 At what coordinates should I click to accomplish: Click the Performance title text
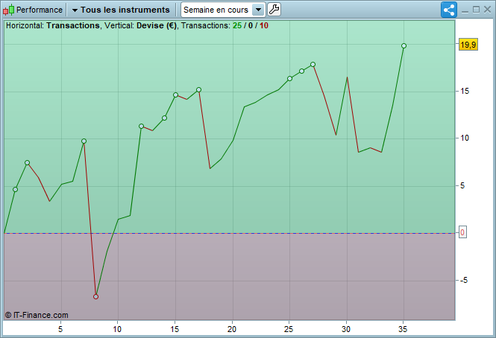click(x=40, y=10)
